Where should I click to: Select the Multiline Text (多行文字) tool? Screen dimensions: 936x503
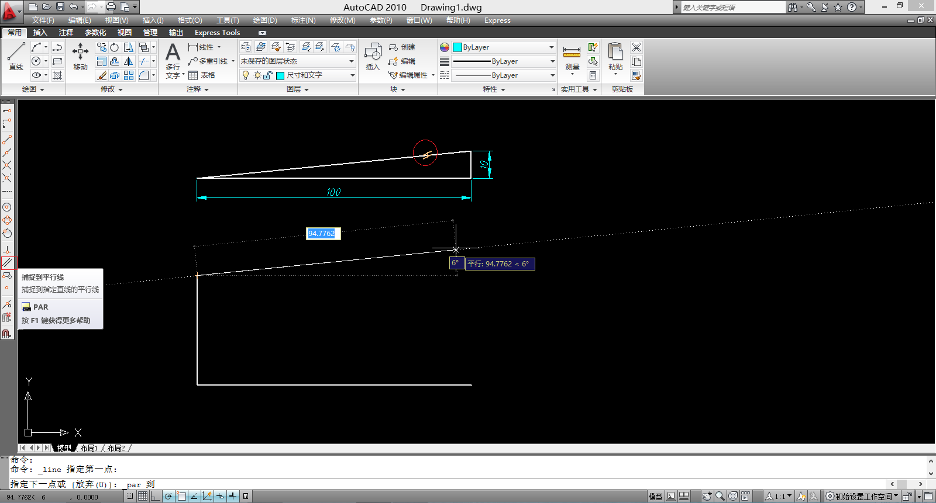(173, 61)
